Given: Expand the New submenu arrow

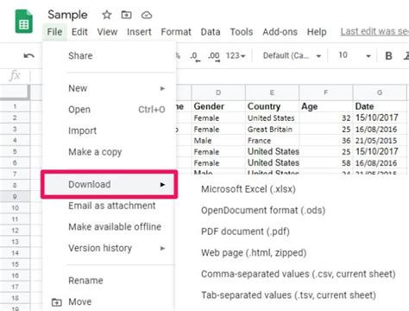Looking at the screenshot, I should pyautogui.click(x=162, y=88).
